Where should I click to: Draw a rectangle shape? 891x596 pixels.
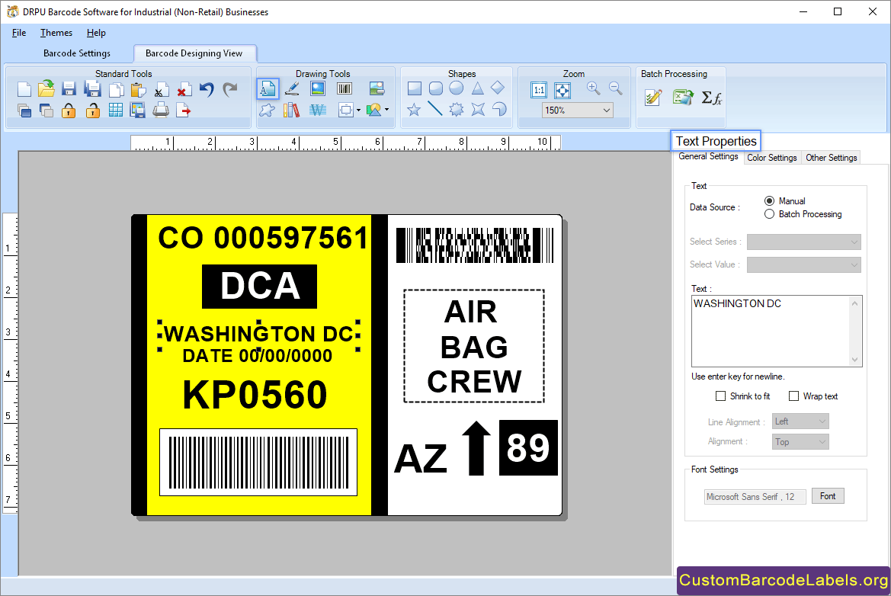(x=415, y=88)
